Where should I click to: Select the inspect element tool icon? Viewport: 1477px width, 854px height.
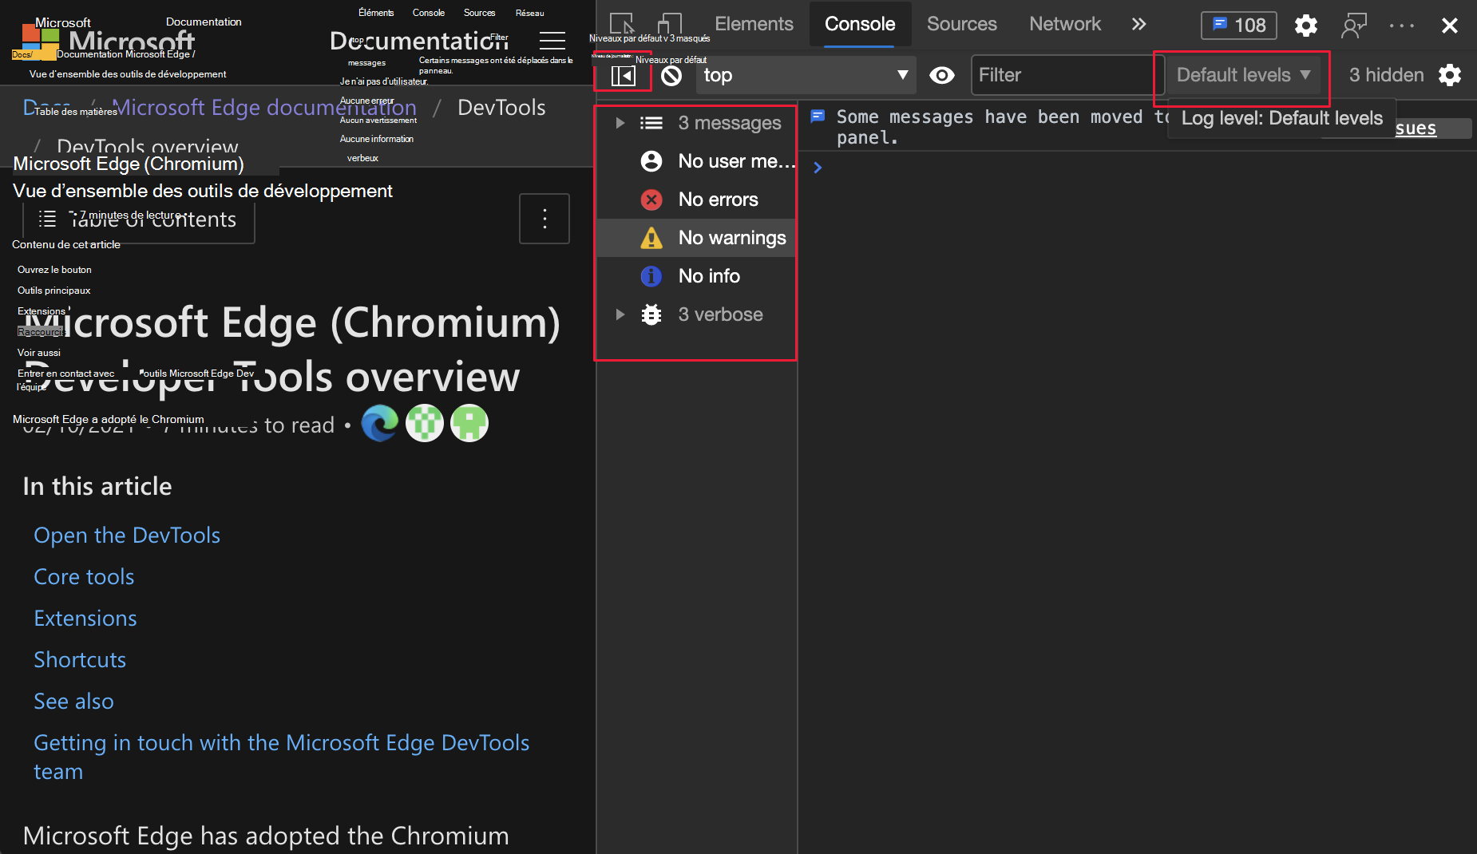(x=621, y=24)
